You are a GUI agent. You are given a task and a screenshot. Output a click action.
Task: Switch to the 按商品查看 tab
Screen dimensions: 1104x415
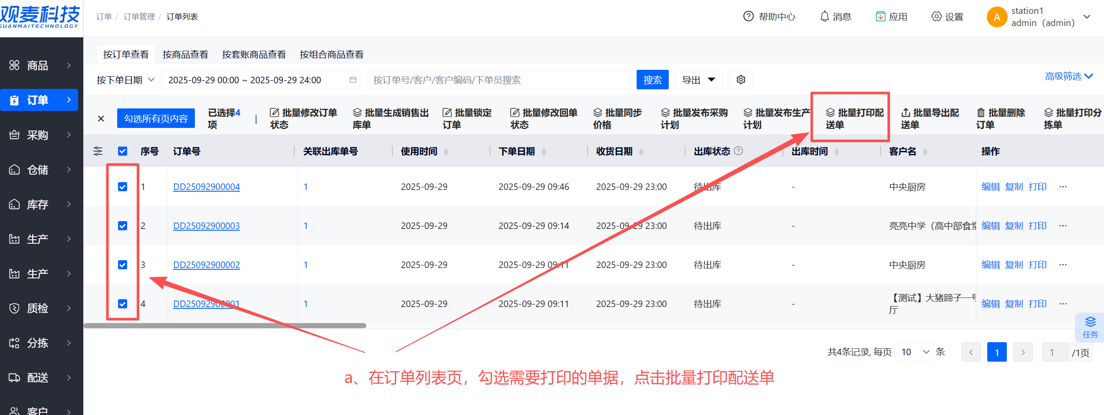[x=185, y=54]
